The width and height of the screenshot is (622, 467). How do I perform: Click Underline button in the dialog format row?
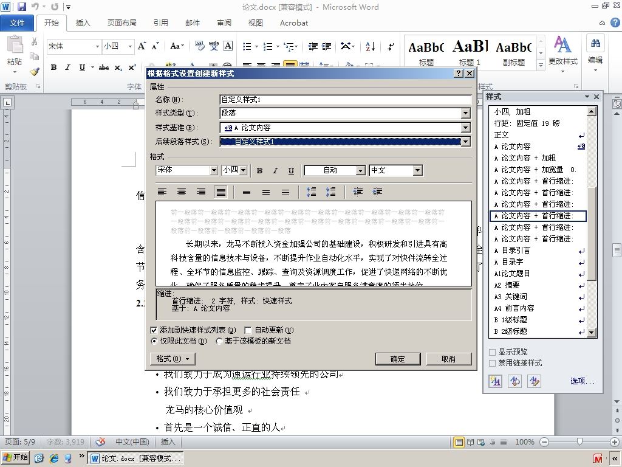pyautogui.click(x=291, y=170)
